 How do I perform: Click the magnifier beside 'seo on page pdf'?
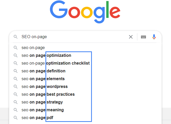point(16,118)
